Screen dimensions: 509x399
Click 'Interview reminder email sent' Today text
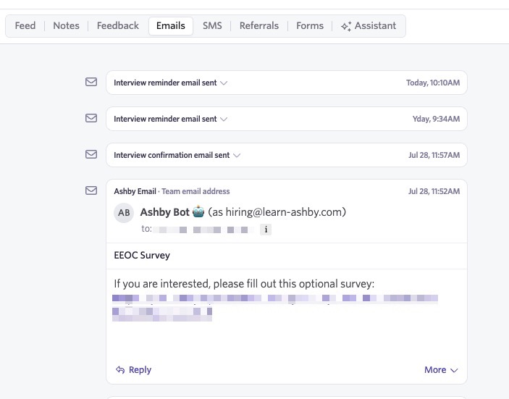[165, 83]
